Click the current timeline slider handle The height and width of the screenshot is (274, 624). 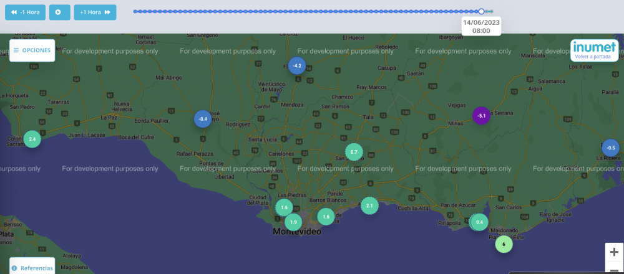point(481,11)
